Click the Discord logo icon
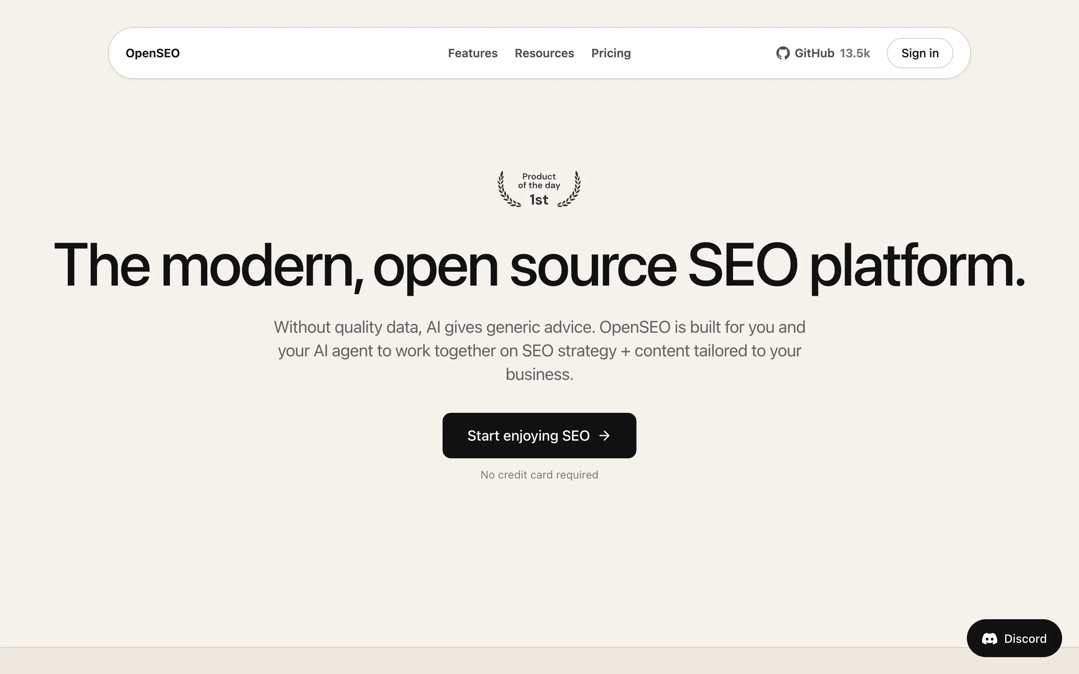Viewport: 1079px width, 674px height. pos(989,639)
